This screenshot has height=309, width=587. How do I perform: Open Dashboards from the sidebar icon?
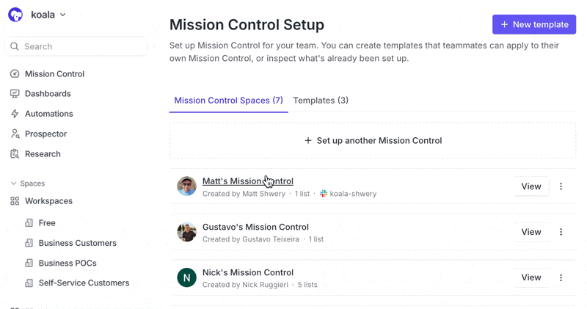[x=15, y=94]
